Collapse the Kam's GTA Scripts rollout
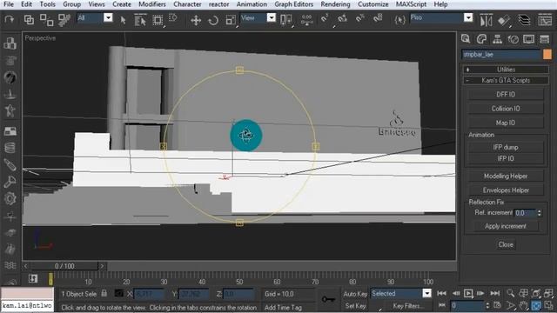557x313 pixels. [x=506, y=80]
